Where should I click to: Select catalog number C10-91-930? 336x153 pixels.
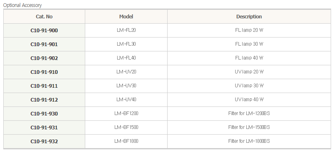tap(44, 114)
